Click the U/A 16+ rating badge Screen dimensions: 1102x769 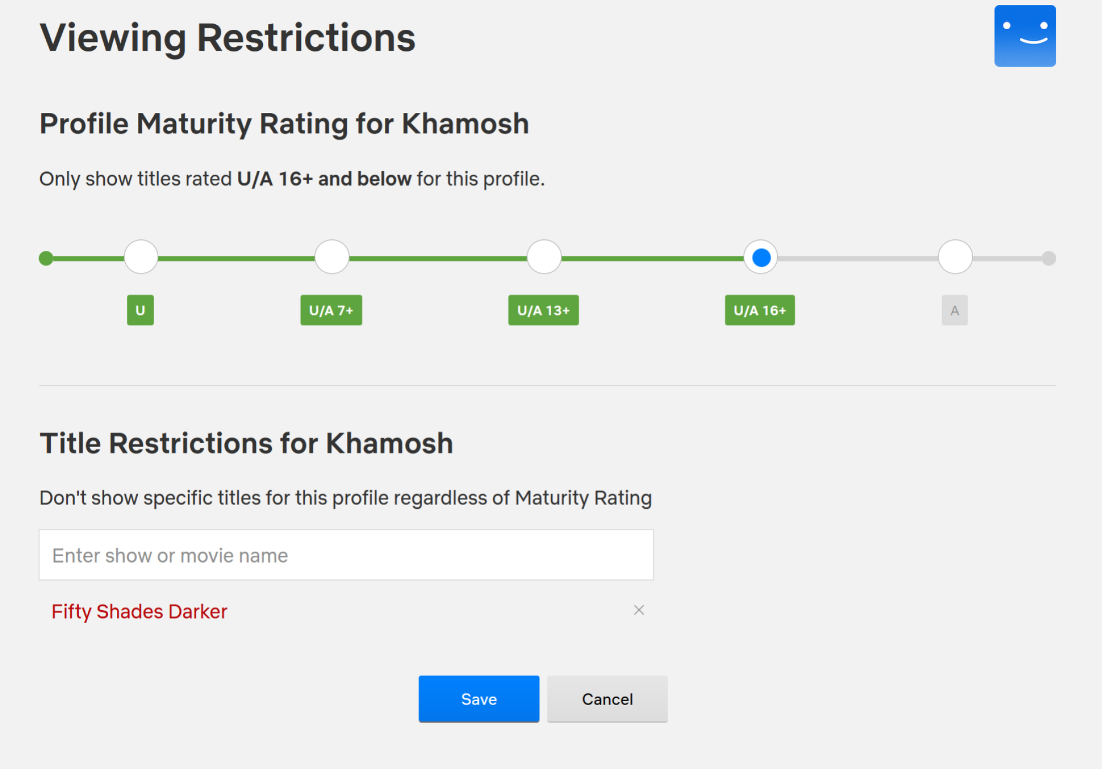tap(760, 310)
